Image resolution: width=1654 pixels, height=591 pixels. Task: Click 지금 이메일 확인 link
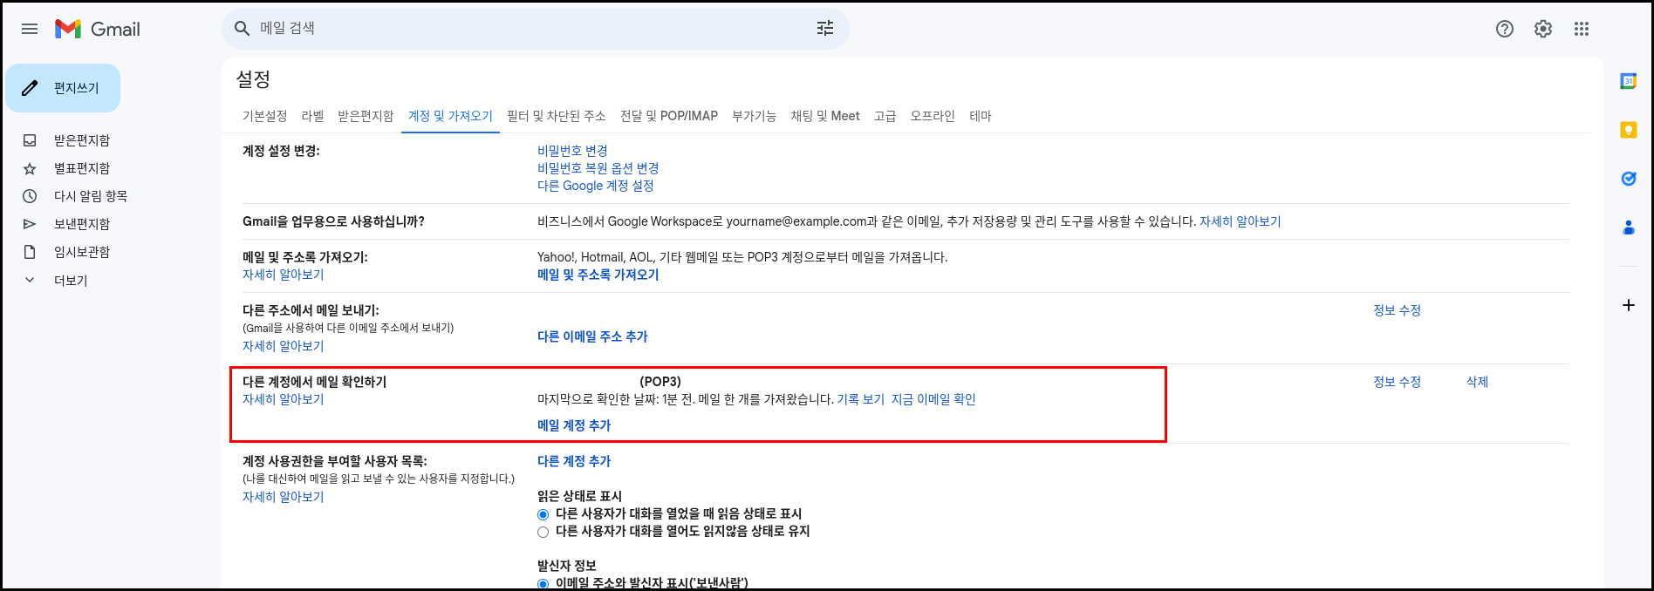click(933, 399)
